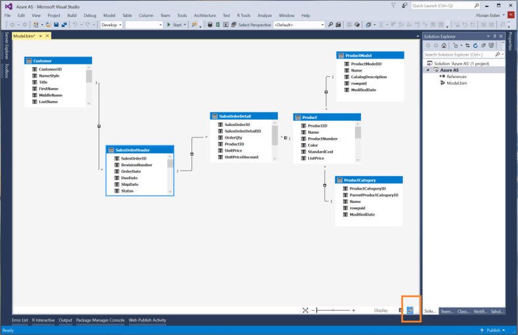Click the Start debugging button
This screenshot has height=335, width=518.
pyautogui.click(x=174, y=25)
